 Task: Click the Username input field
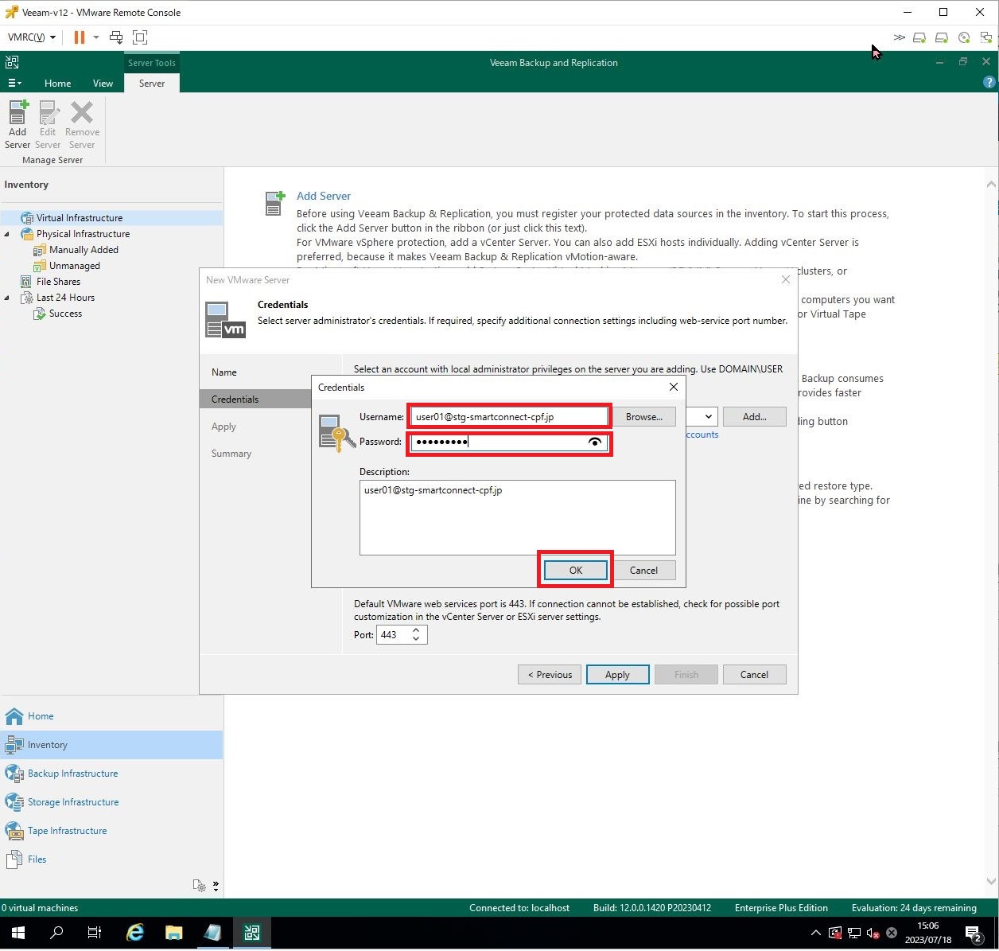tap(509, 417)
